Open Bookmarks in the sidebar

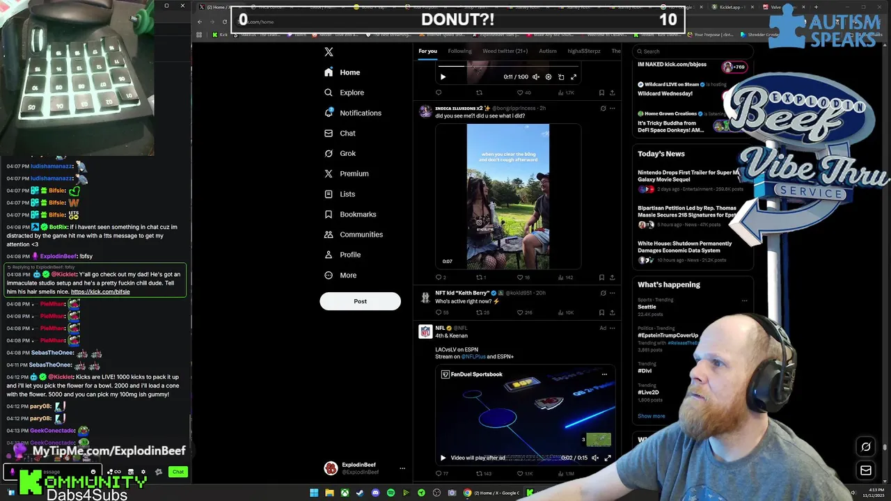pos(350,214)
